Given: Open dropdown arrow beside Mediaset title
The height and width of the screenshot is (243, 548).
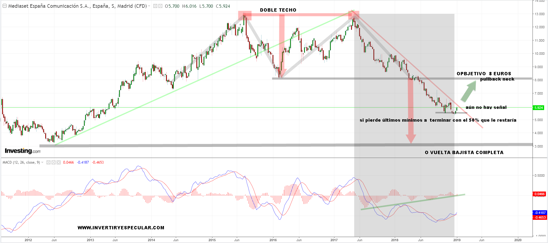Looking at the screenshot, I should [x=149, y=6].
